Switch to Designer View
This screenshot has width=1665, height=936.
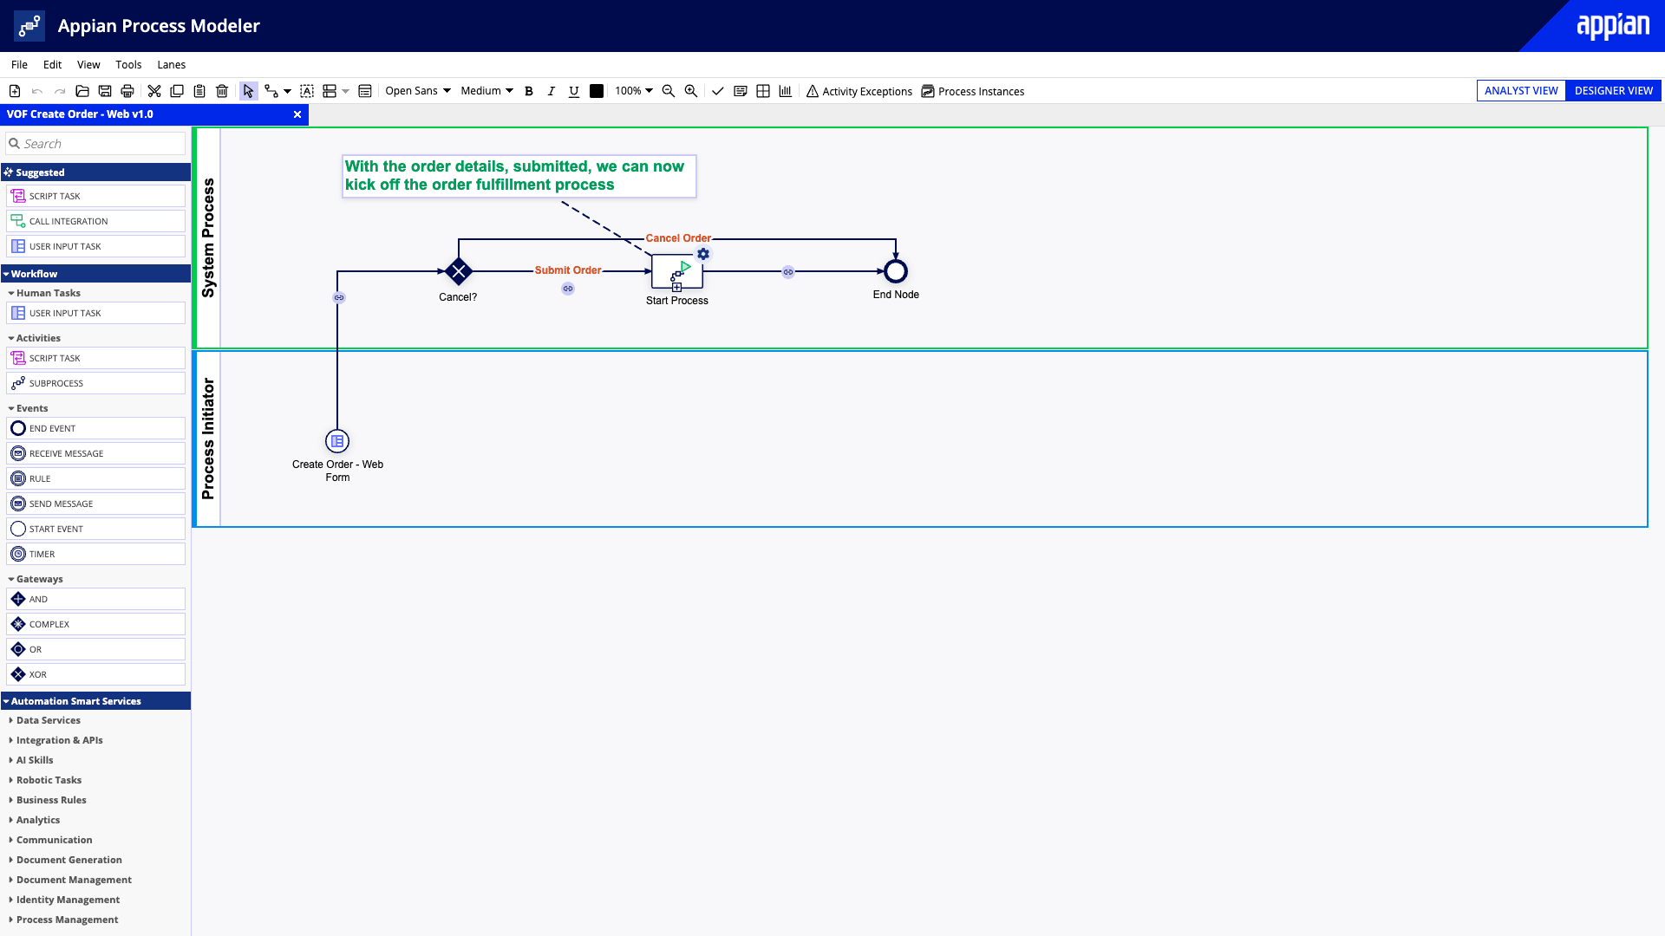1614,91
